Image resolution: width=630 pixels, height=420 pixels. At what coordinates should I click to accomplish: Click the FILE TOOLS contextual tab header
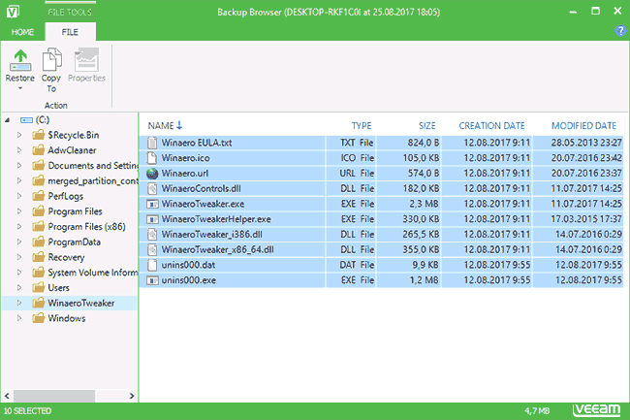pyautogui.click(x=70, y=12)
